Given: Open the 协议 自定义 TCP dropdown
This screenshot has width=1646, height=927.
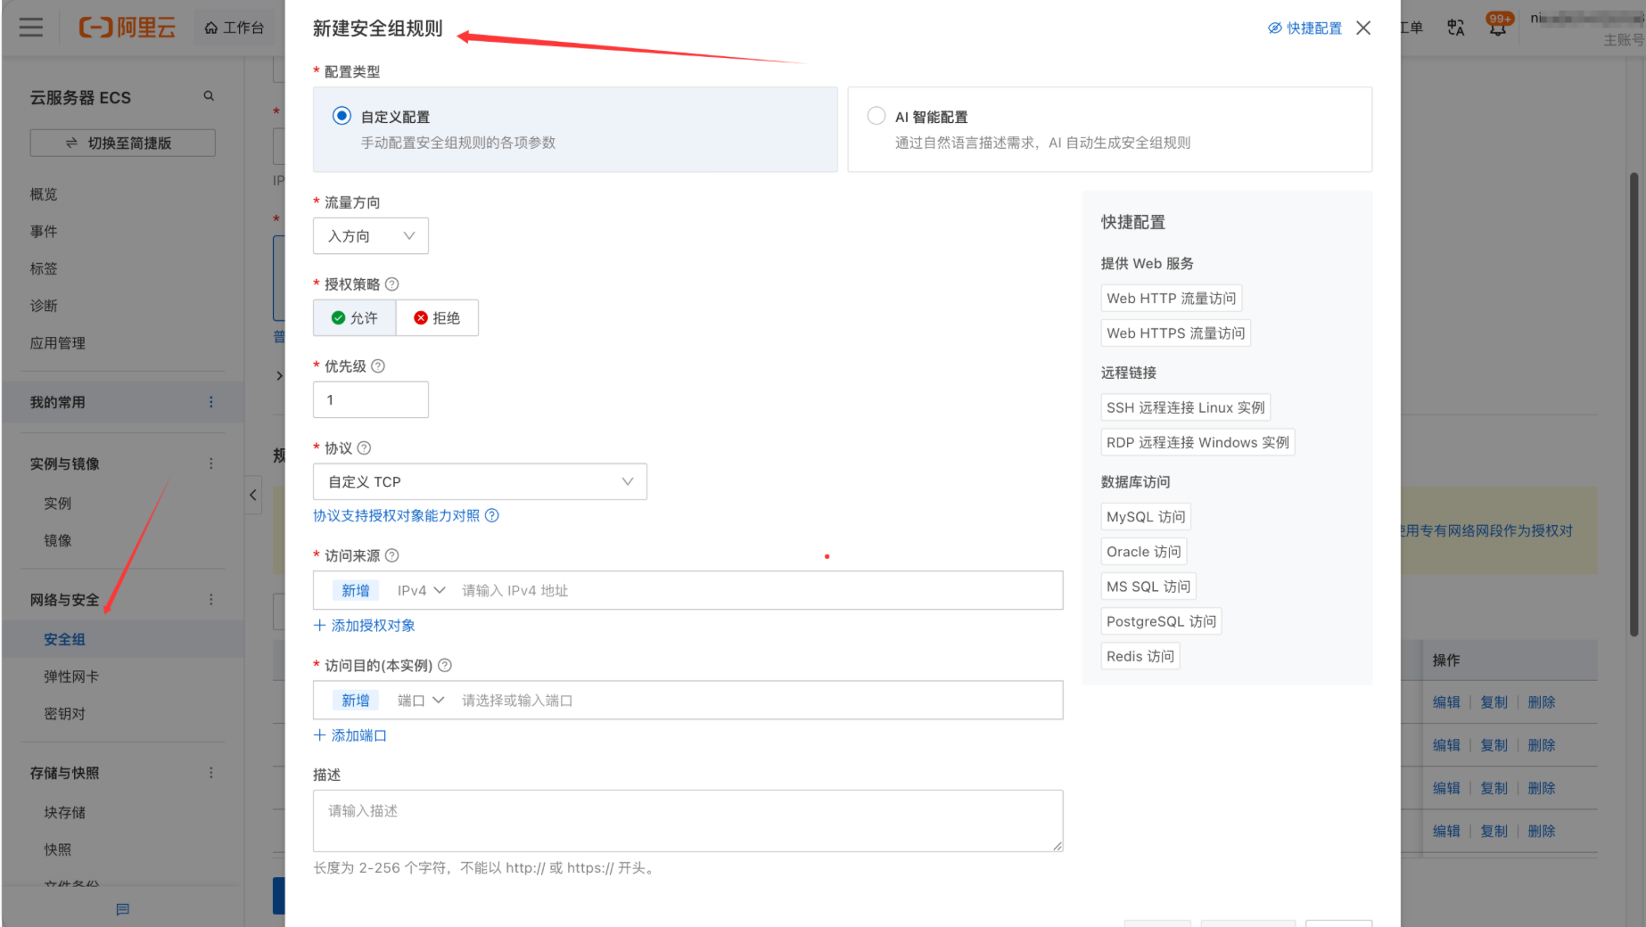Looking at the screenshot, I should click(x=480, y=482).
